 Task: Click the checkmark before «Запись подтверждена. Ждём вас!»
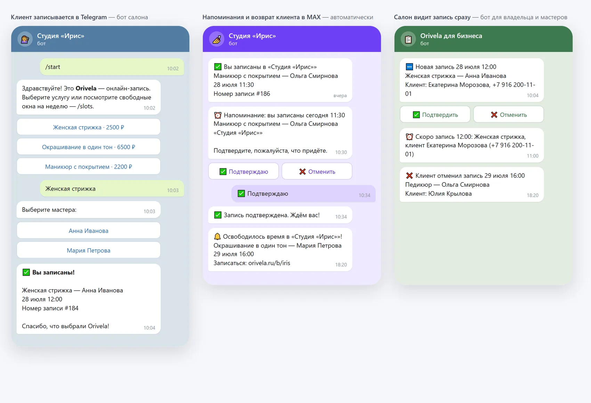218,215
